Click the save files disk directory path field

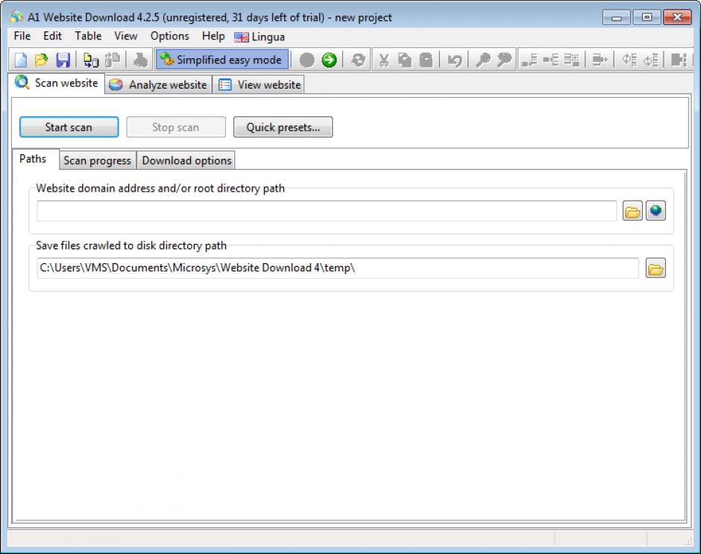click(x=338, y=268)
